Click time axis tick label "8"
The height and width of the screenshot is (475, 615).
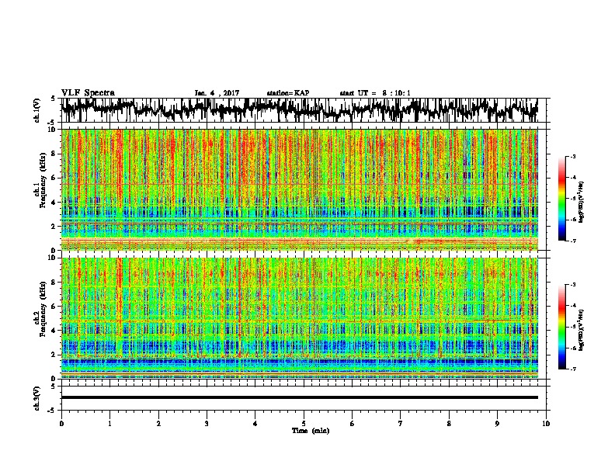pos(449,424)
